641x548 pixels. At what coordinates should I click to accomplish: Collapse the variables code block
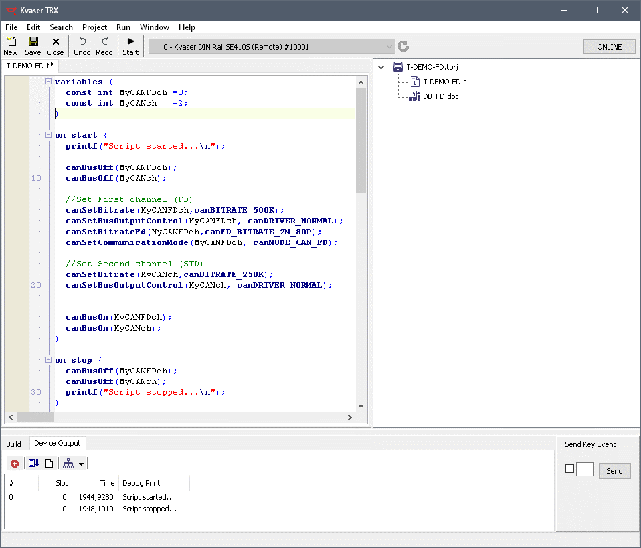[48, 82]
